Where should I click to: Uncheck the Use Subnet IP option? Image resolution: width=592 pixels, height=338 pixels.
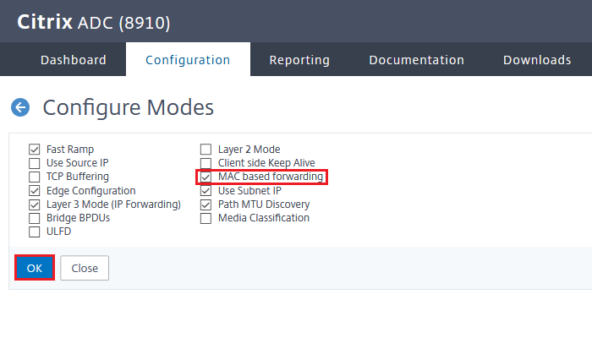coord(206,191)
